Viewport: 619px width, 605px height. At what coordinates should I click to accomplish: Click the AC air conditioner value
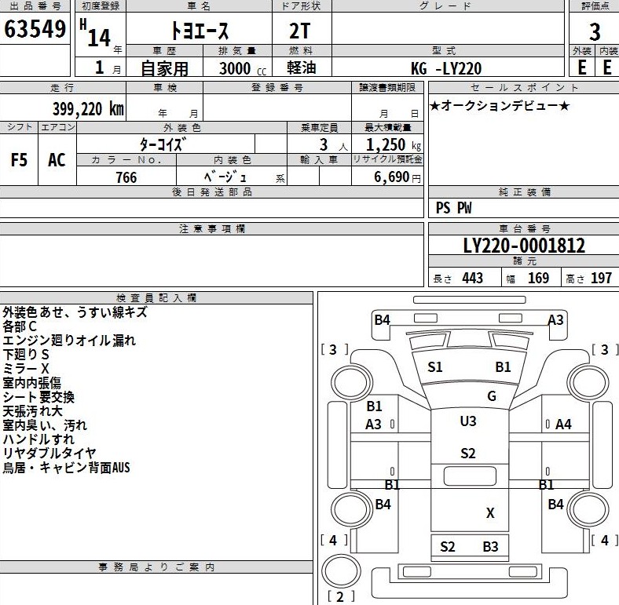point(57,160)
